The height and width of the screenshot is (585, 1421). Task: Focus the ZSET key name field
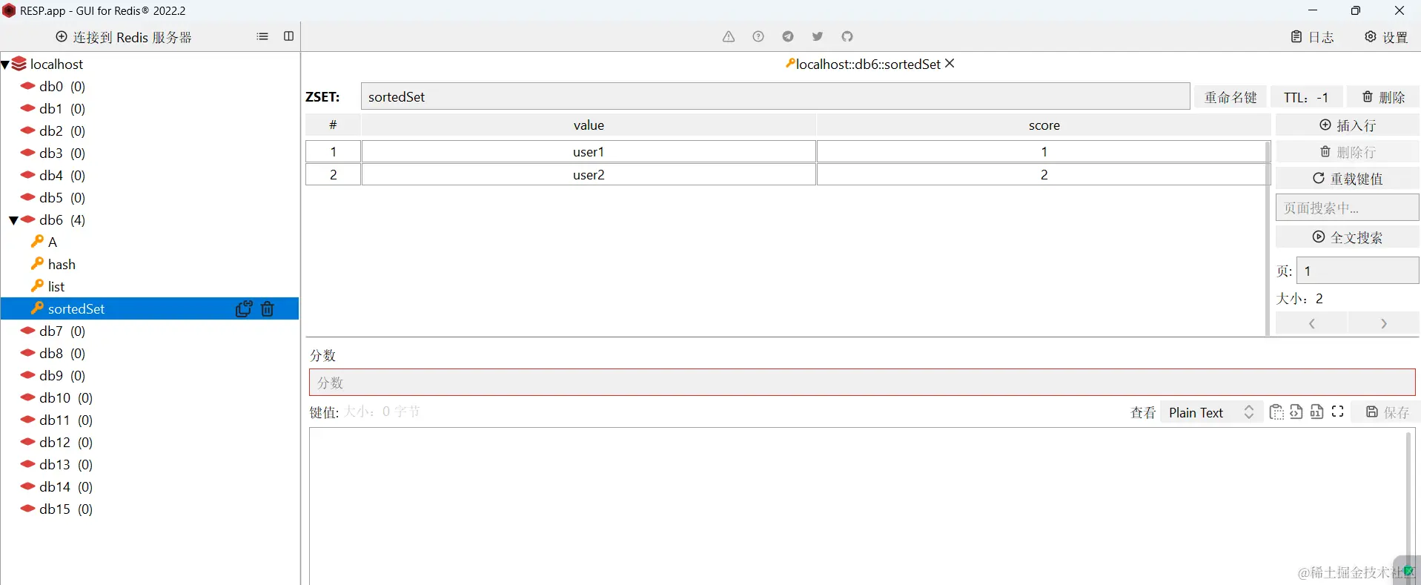pos(775,97)
